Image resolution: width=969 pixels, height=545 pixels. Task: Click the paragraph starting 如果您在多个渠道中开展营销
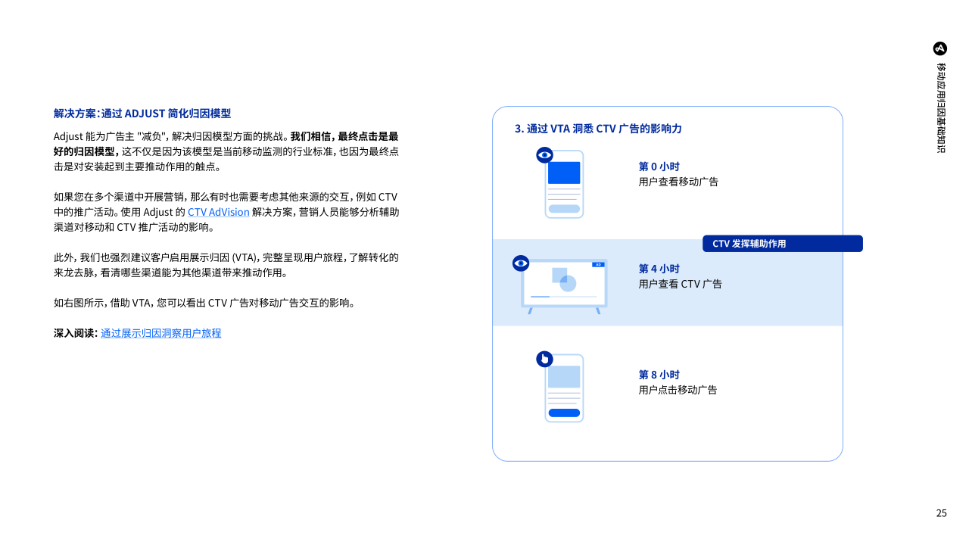(x=226, y=212)
